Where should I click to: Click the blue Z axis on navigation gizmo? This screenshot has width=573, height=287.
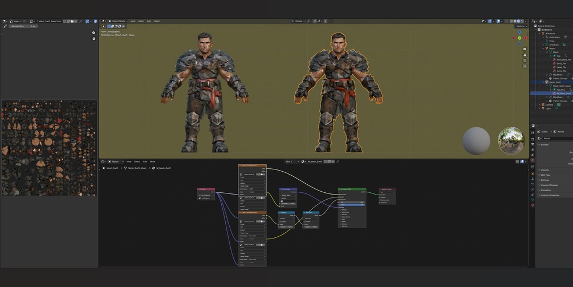[519, 32]
